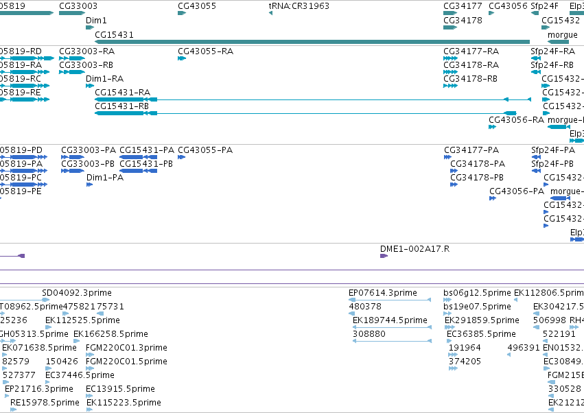Click the 506998 alignment label
584x413 pixels.
point(550,320)
